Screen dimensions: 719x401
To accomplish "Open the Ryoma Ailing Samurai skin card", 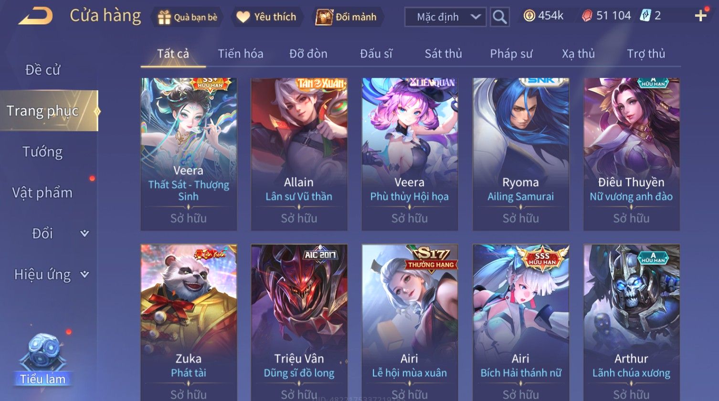I will [520, 154].
